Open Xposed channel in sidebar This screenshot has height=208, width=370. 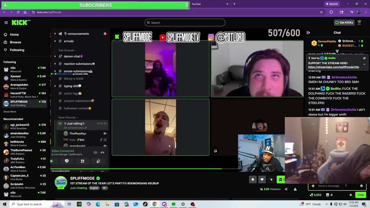click(x=25, y=78)
